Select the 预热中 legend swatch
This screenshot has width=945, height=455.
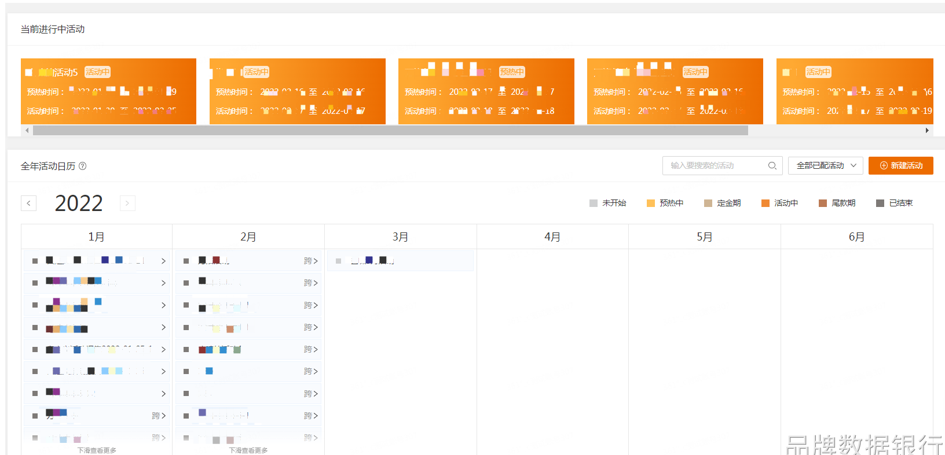point(651,204)
